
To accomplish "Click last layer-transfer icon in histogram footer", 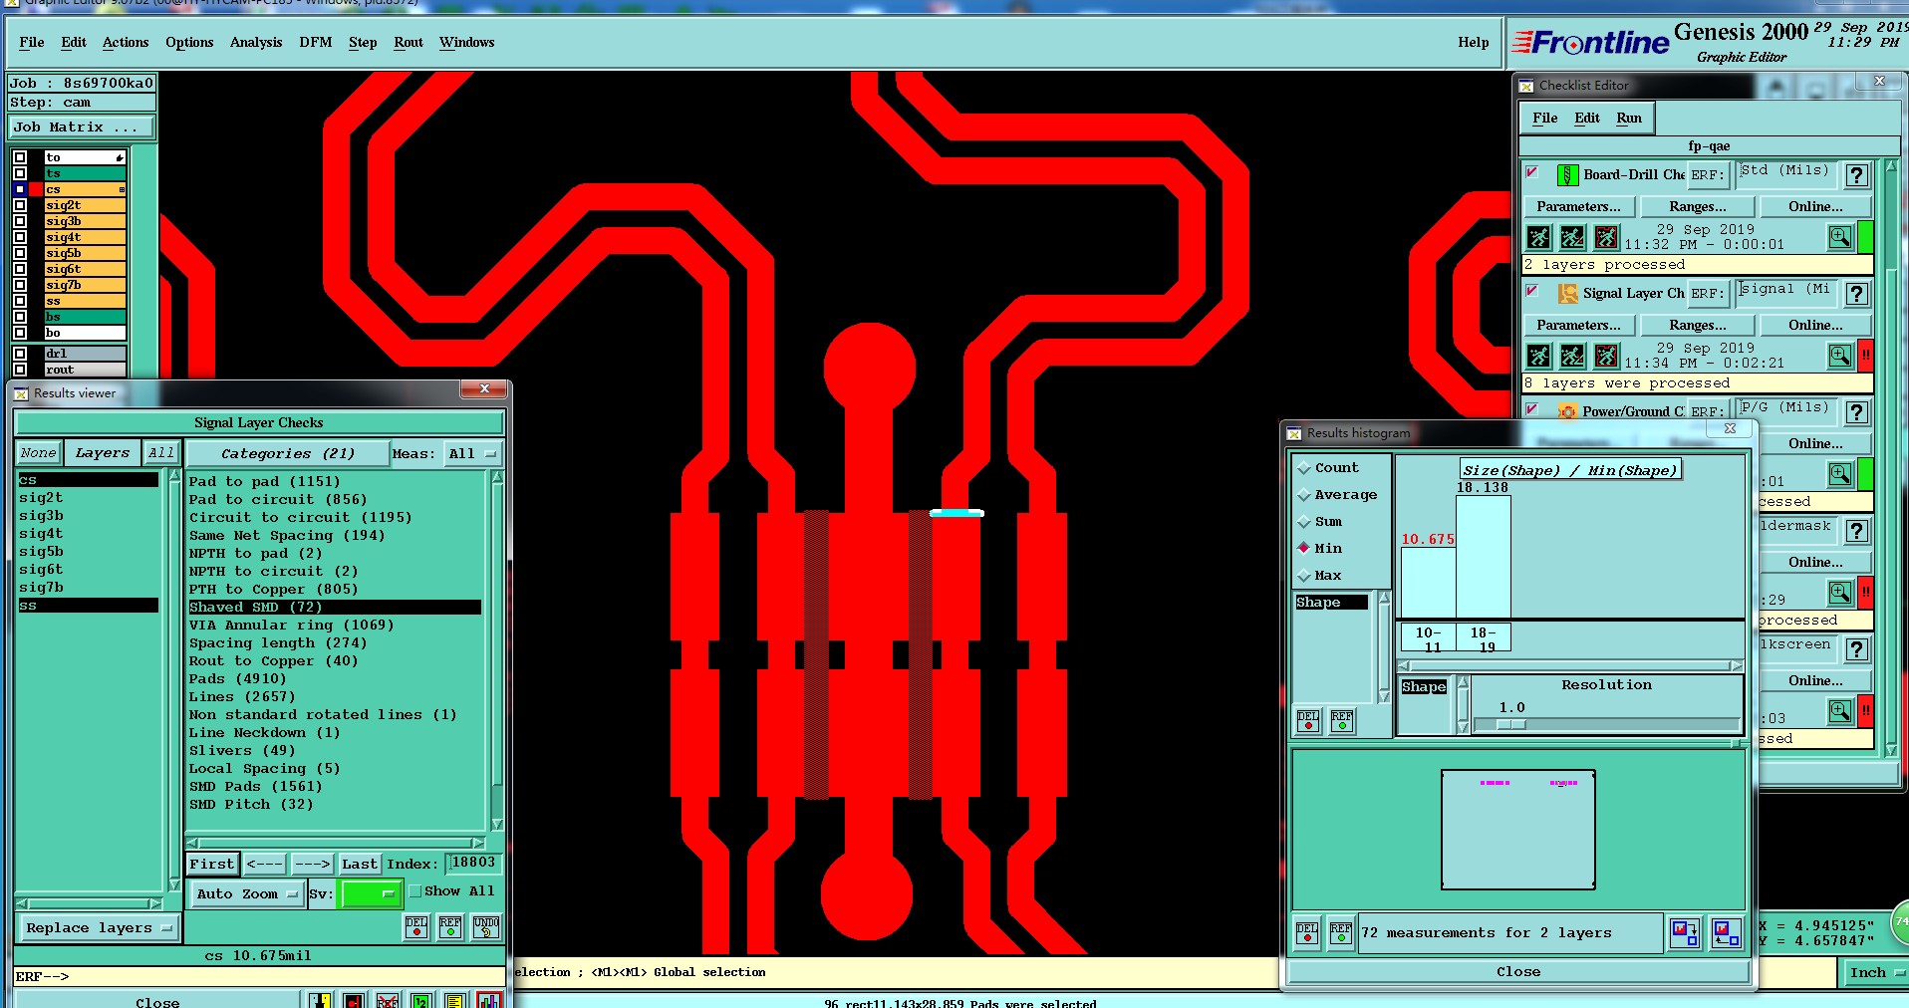I will 1727,933.
